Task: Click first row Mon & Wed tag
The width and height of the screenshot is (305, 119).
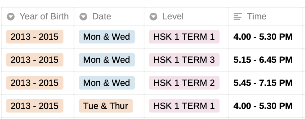Action: tap(107, 37)
